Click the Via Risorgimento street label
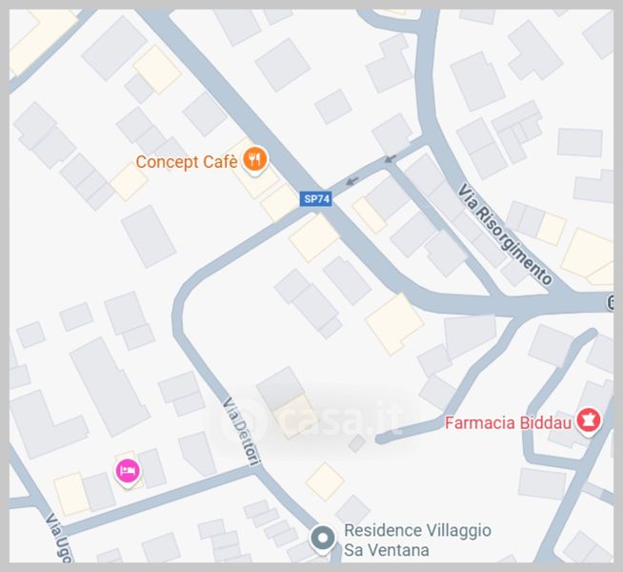This screenshot has width=623, height=572. point(505,235)
